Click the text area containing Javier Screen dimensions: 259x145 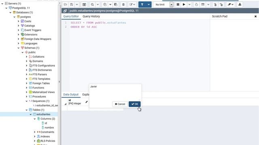click(x=115, y=92)
